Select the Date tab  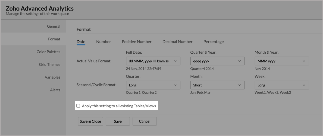pos(81,42)
